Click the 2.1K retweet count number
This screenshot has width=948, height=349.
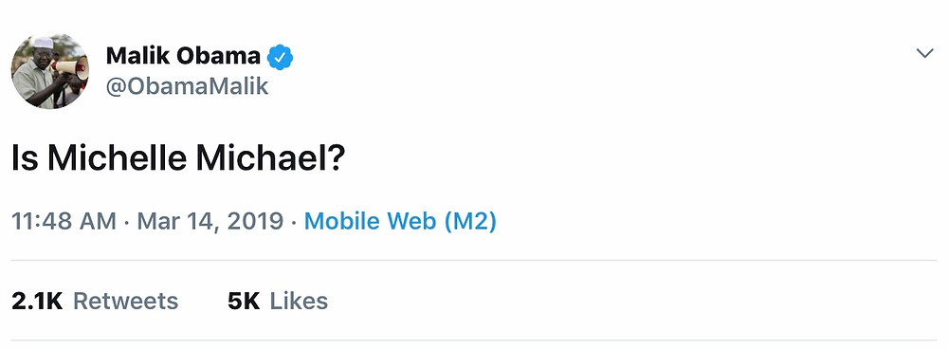point(37,301)
